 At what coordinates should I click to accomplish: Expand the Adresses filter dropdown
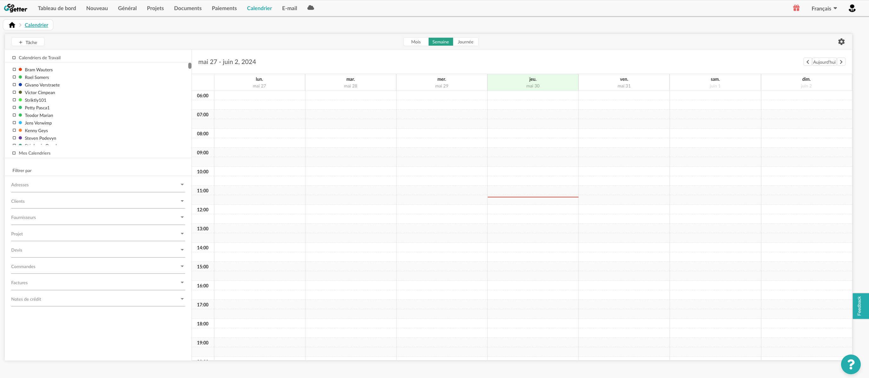[x=98, y=185]
